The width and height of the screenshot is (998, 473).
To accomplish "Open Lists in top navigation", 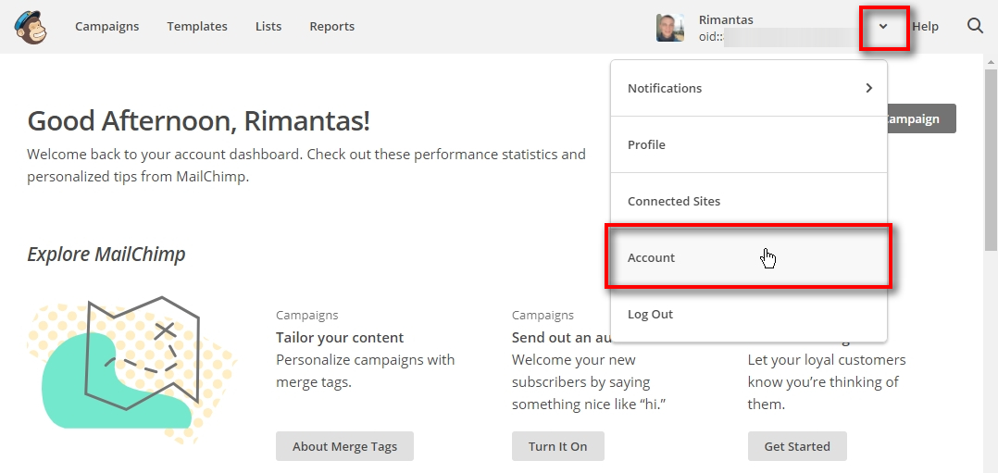I will [268, 27].
